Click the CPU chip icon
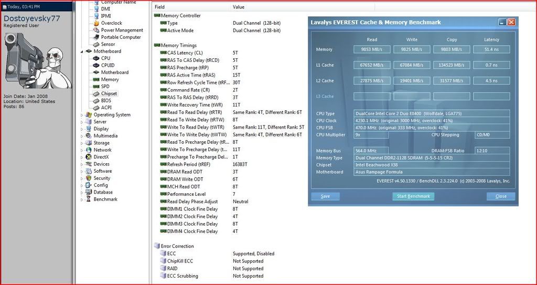The height and width of the screenshot is (285, 537). coord(96,58)
